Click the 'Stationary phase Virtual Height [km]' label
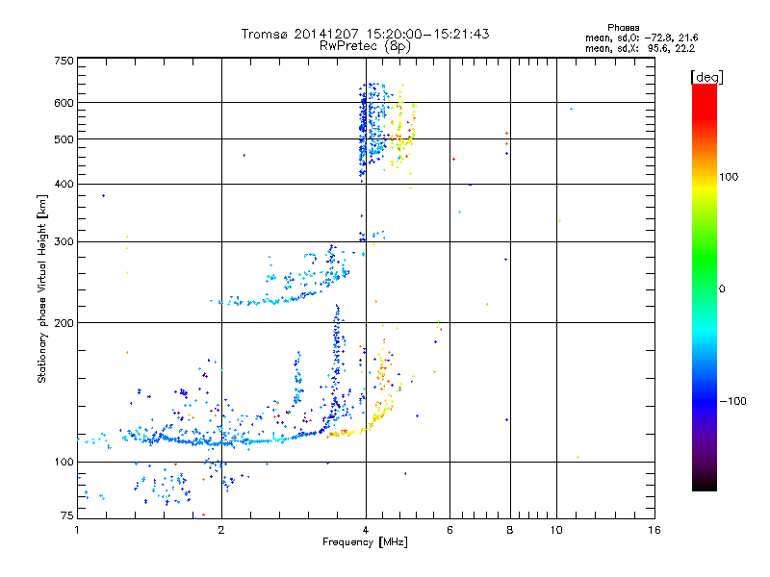 pyautogui.click(x=42, y=288)
